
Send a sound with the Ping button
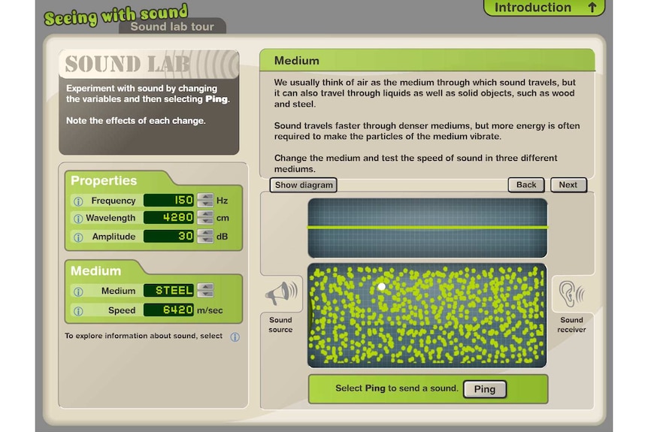[x=485, y=389]
